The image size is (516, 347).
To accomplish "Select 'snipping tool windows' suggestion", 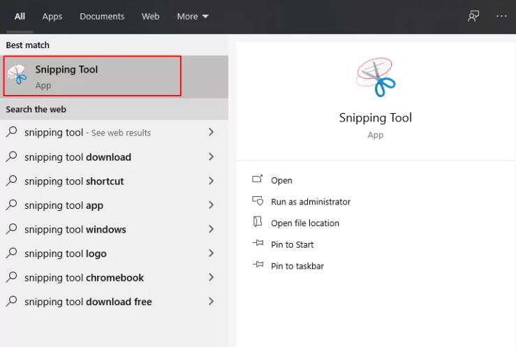I will pos(115,229).
